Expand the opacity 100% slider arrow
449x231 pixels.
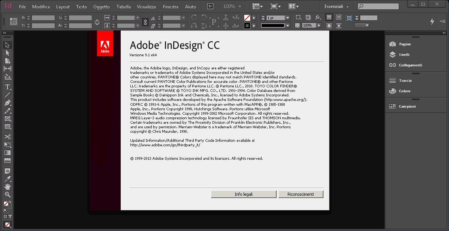tap(319, 25)
